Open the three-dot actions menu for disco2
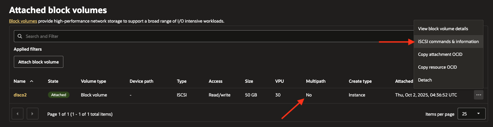 tap(479, 95)
